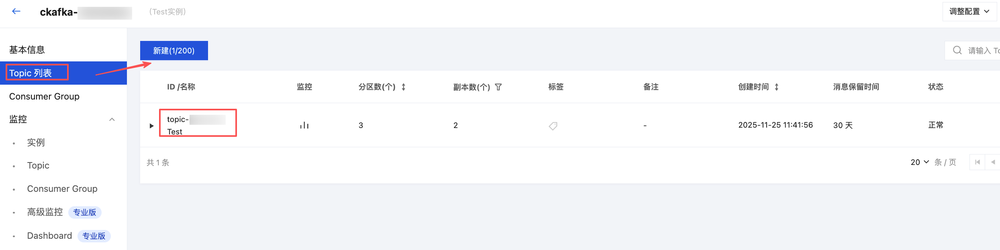The height and width of the screenshot is (250, 1000).
Task: Open 基本信息 in the sidebar
Action: tap(27, 50)
